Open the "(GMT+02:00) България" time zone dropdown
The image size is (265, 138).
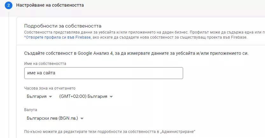86,97
